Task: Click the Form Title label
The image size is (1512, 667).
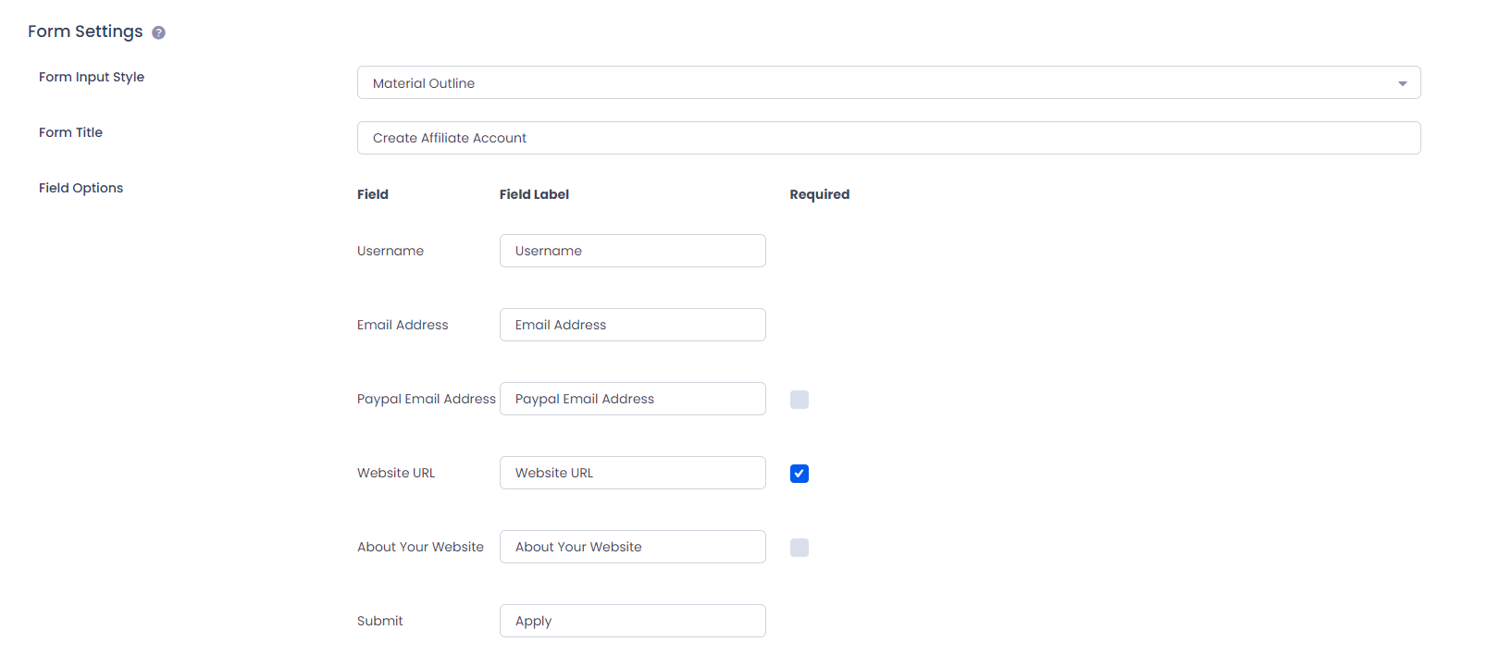Action: click(x=70, y=132)
